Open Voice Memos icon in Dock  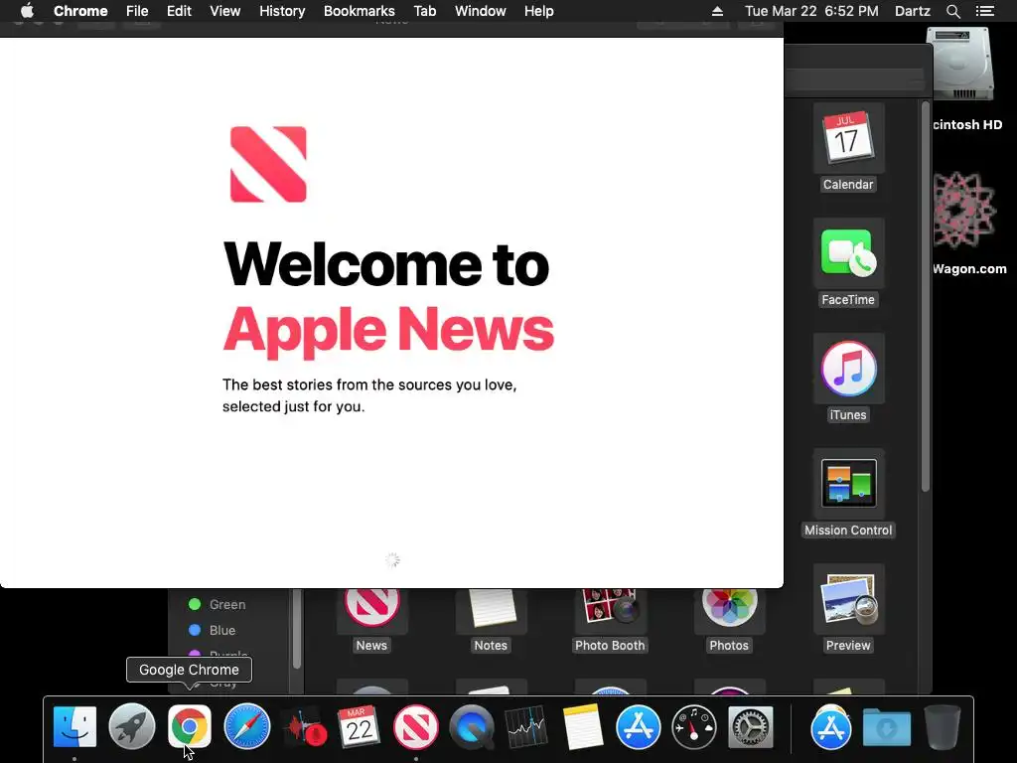click(x=304, y=726)
